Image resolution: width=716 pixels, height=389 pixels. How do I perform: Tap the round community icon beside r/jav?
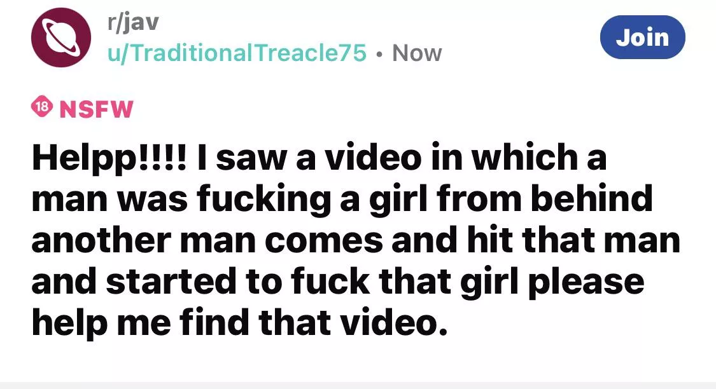coord(60,38)
